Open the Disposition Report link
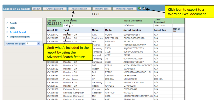 (19, 37)
